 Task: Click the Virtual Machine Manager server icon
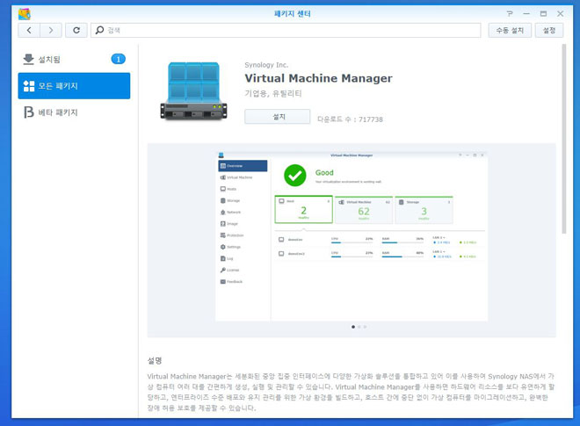pos(193,91)
